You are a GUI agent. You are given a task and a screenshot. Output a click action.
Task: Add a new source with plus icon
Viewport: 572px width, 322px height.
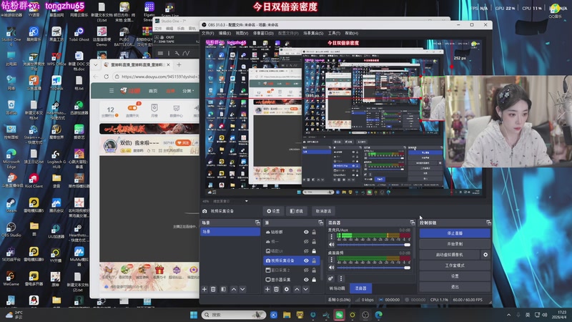coord(267,289)
